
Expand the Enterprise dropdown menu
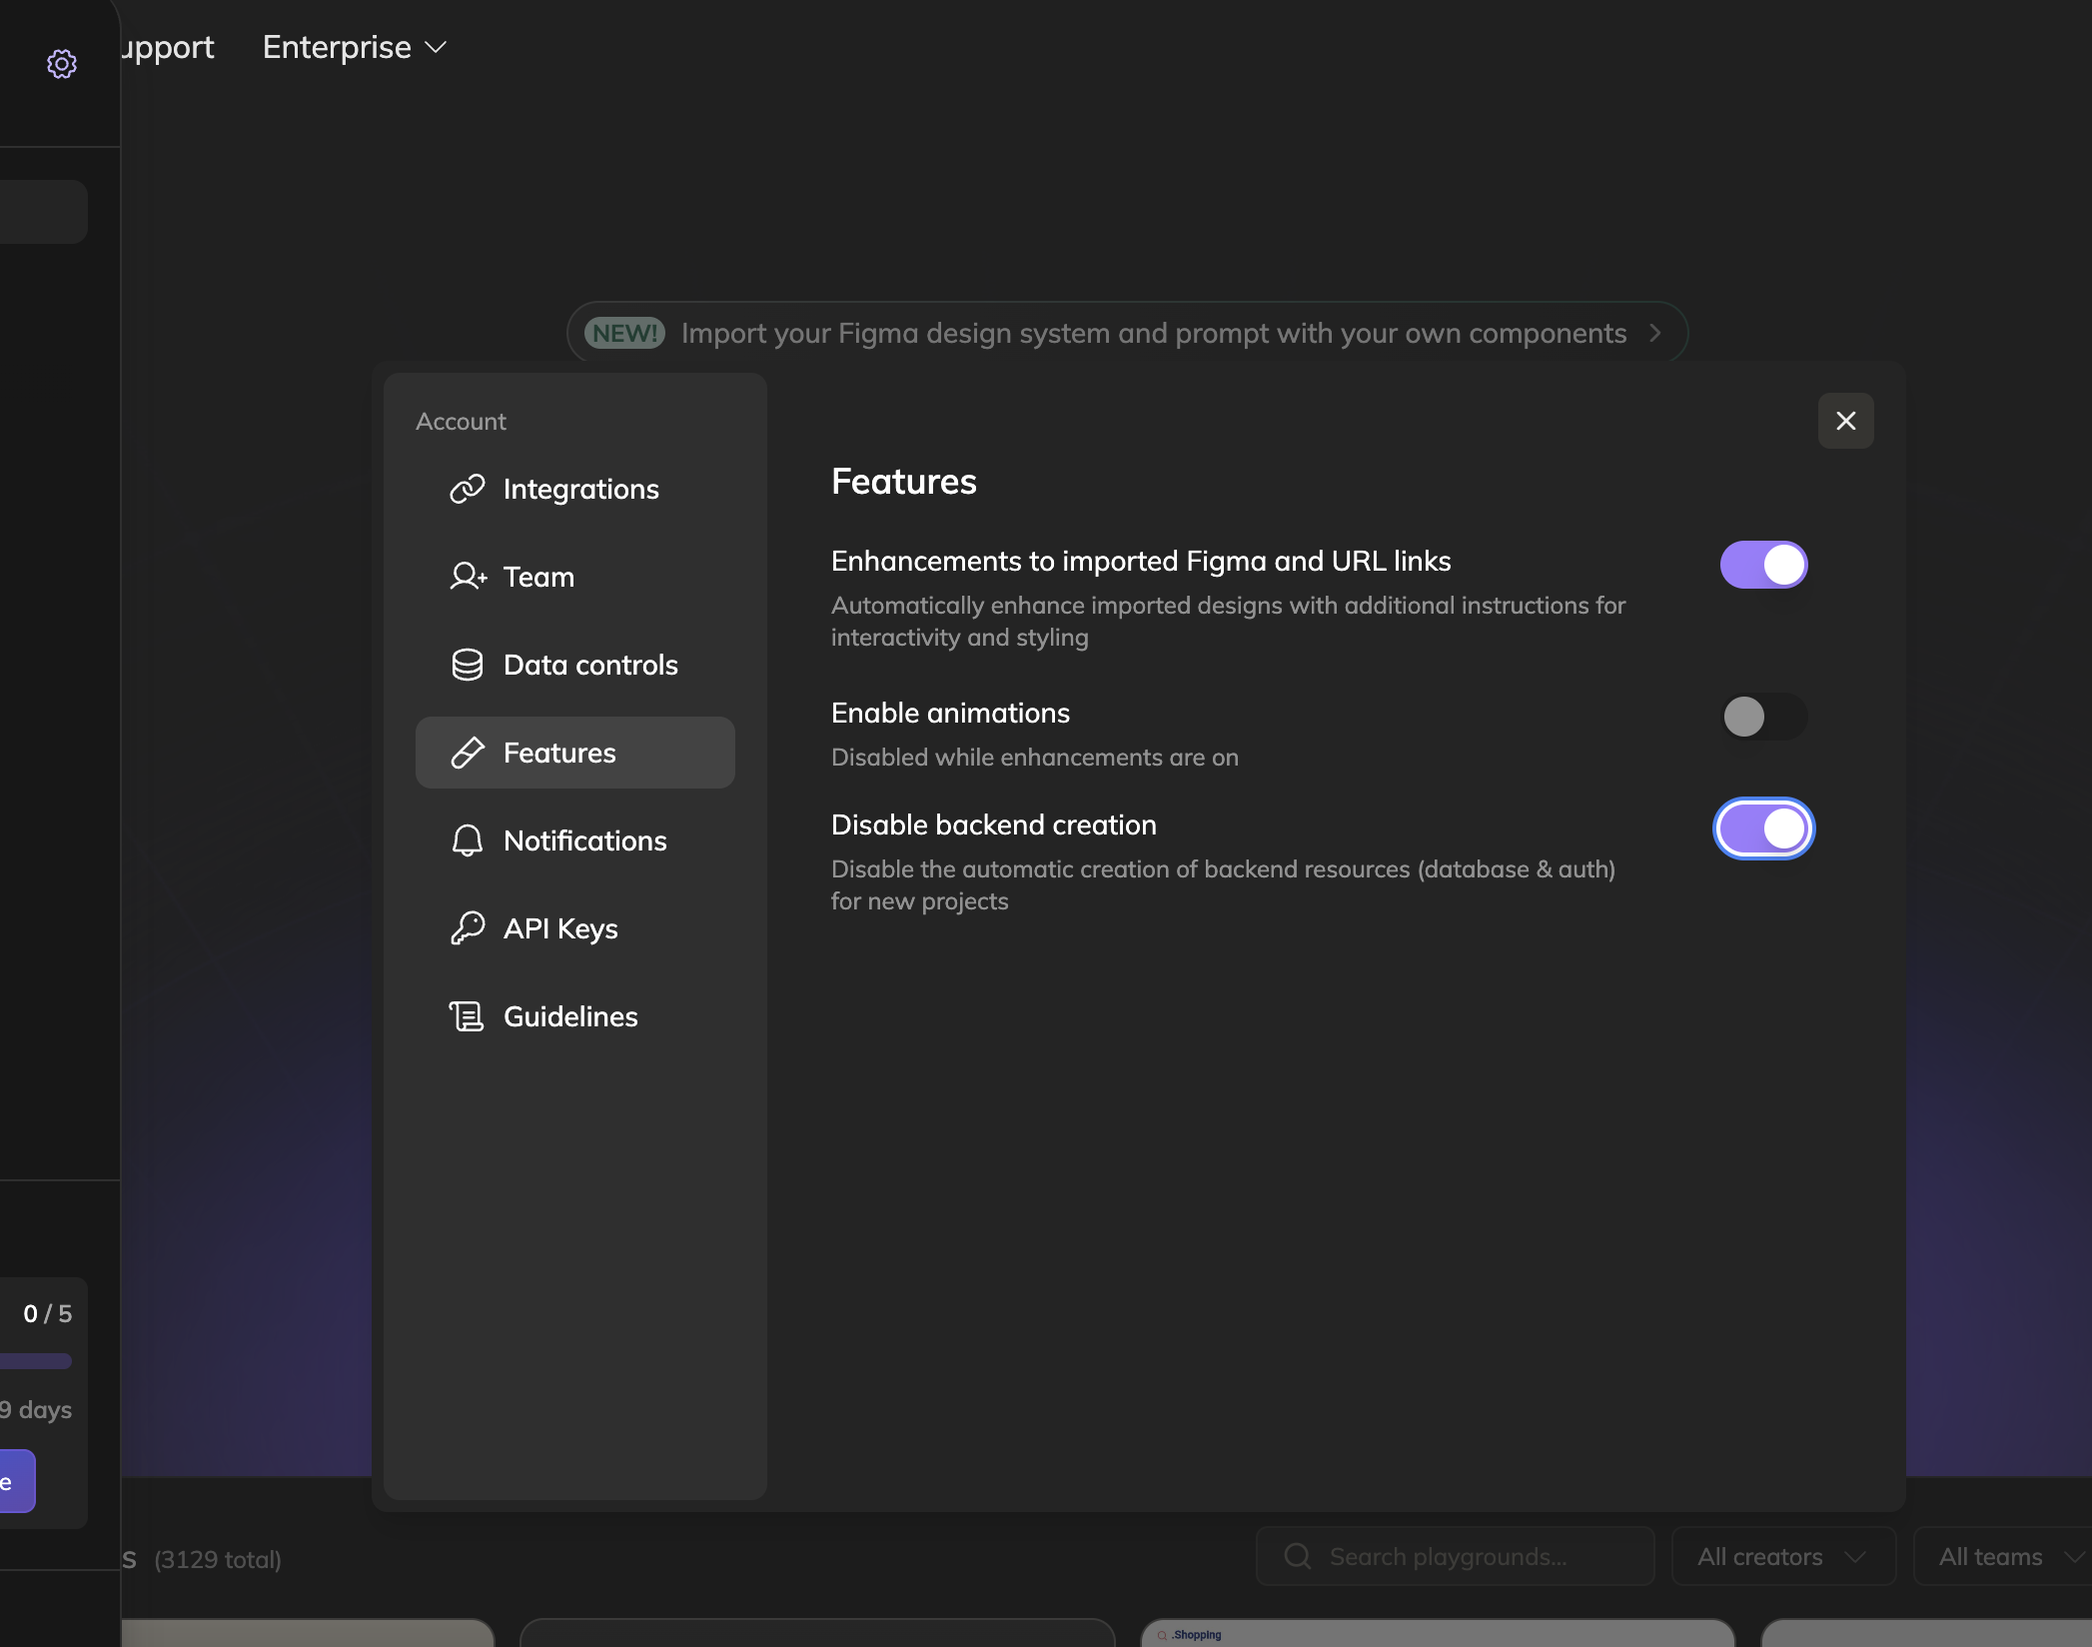tap(354, 47)
